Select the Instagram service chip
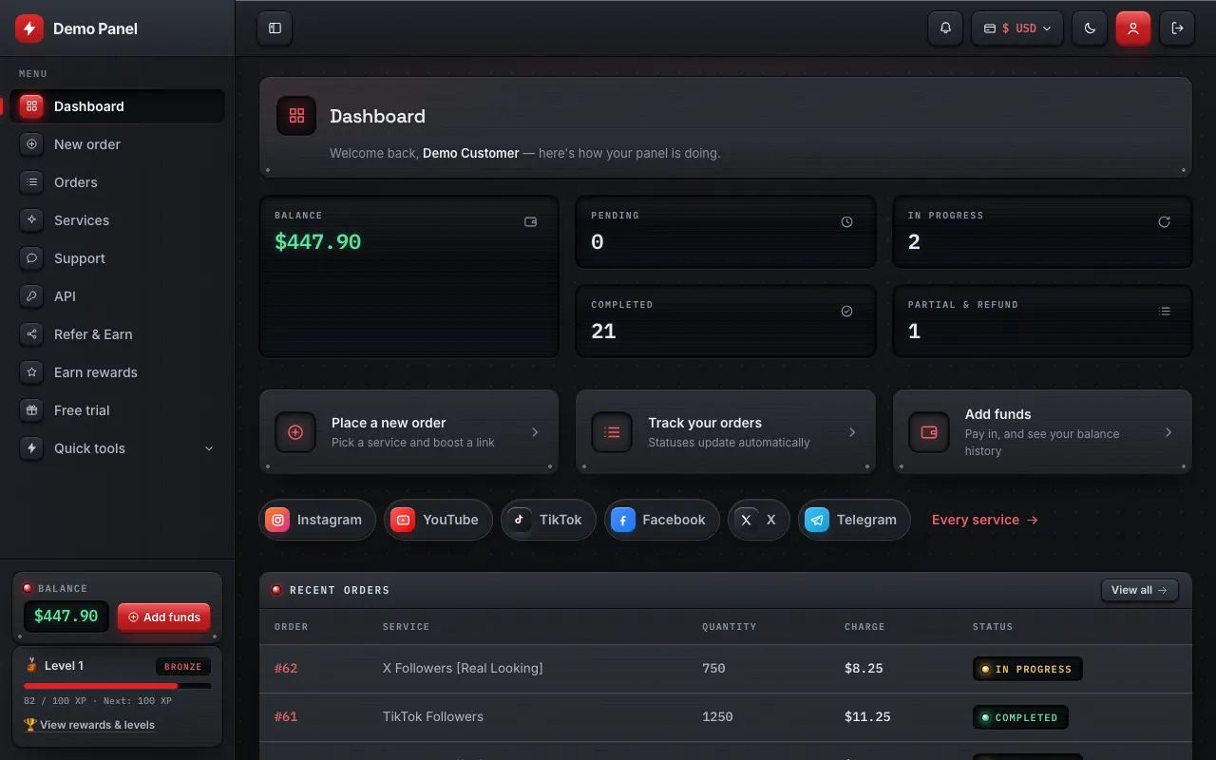This screenshot has height=760, width=1216. (x=317, y=520)
